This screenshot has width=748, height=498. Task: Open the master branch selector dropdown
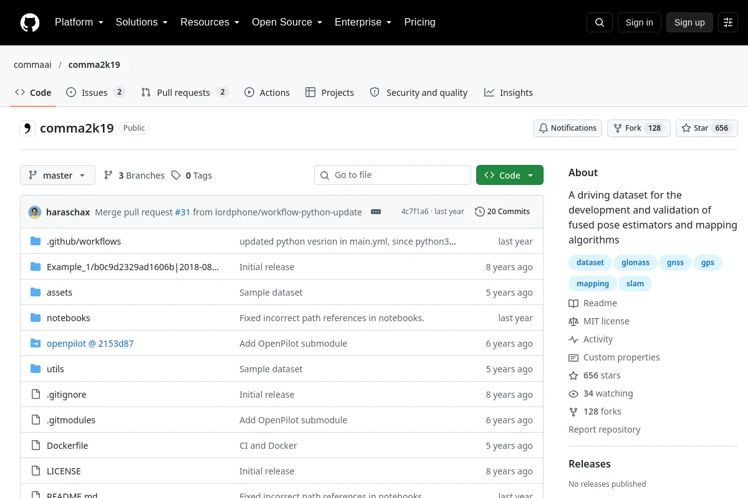[57, 175]
